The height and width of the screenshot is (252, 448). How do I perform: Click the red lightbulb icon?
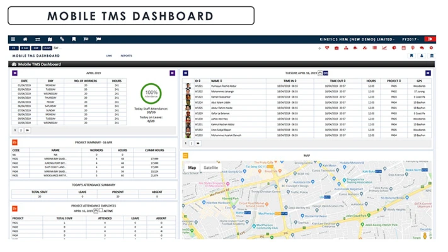413,48
